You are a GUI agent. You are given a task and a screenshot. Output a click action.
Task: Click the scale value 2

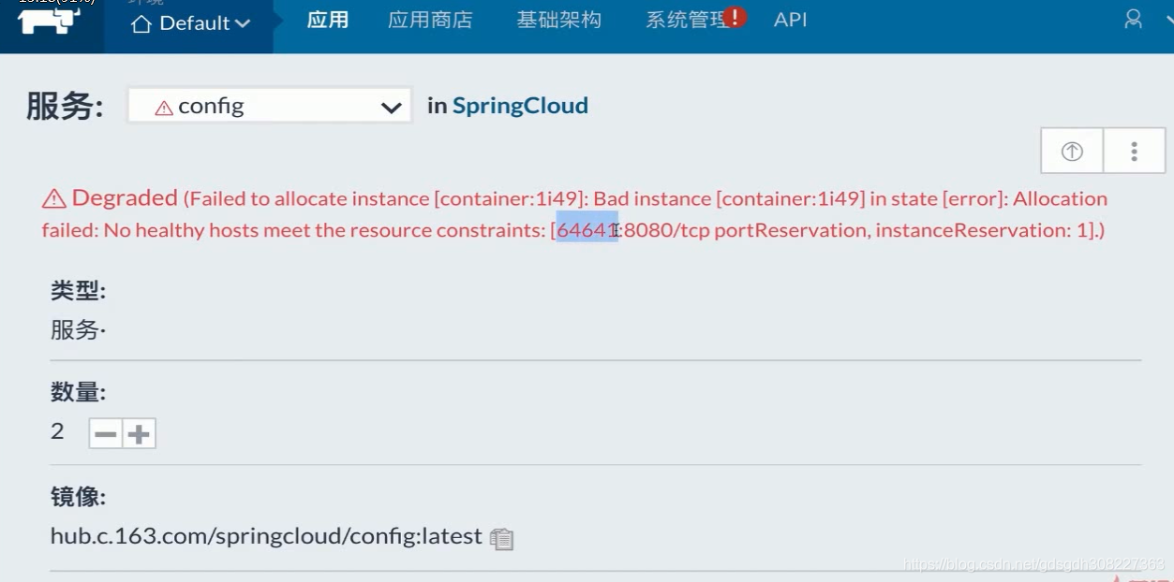57,430
